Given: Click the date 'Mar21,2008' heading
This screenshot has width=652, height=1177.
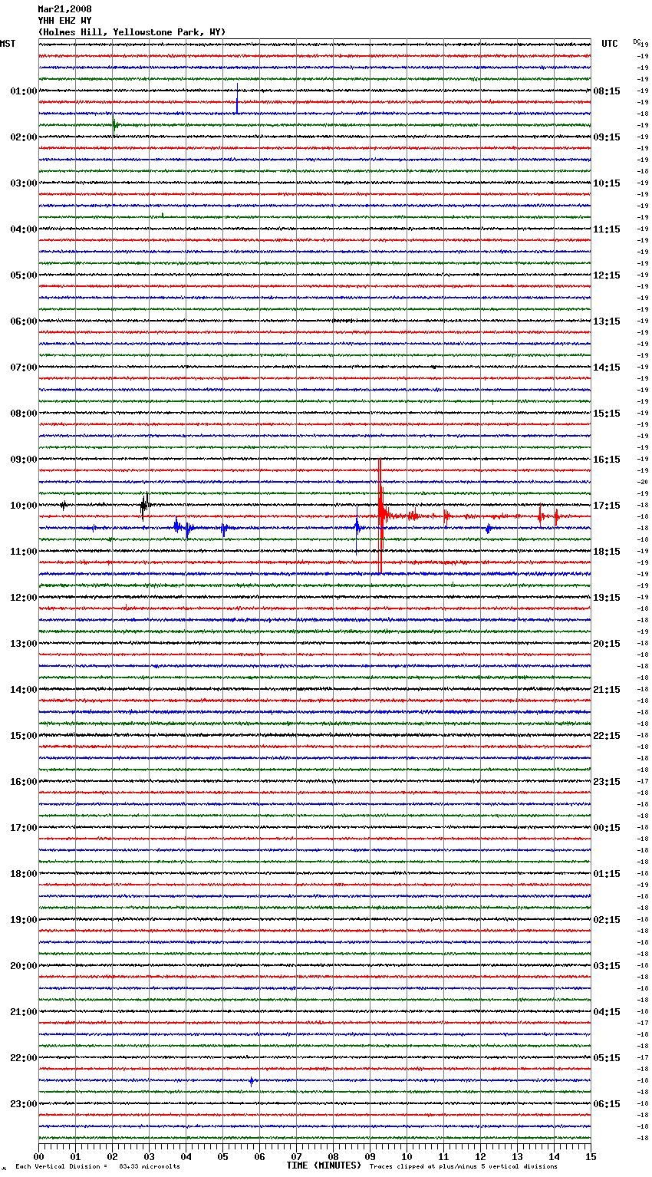Looking at the screenshot, I should [x=64, y=9].
